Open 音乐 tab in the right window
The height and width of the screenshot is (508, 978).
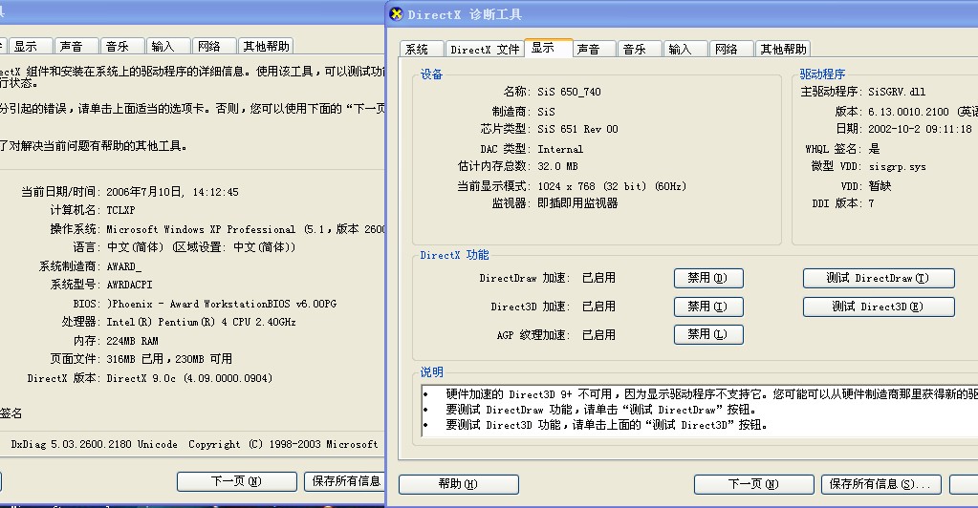[x=640, y=50]
